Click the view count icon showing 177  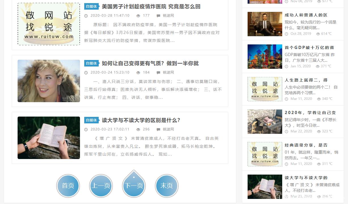[139, 16]
